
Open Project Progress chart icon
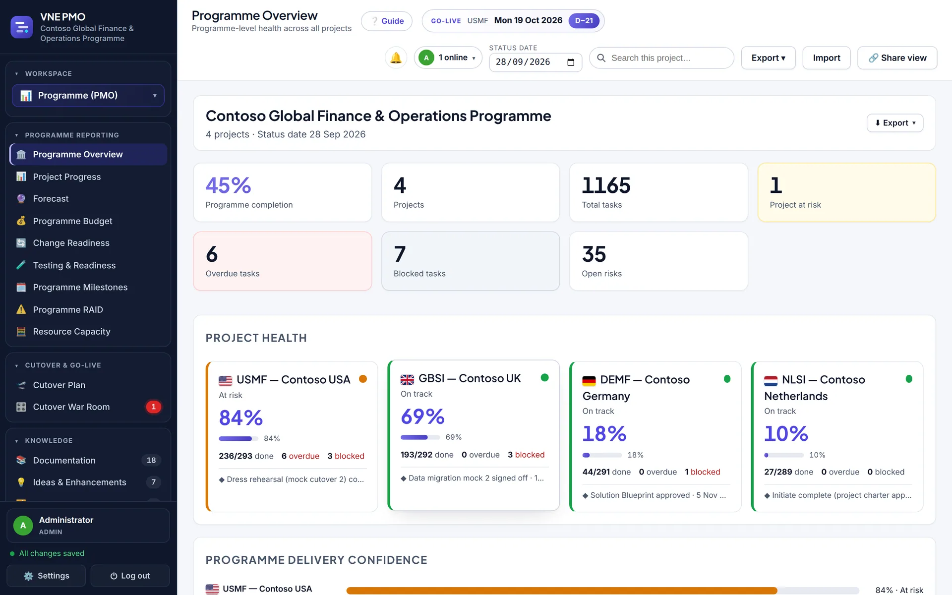pyautogui.click(x=21, y=177)
